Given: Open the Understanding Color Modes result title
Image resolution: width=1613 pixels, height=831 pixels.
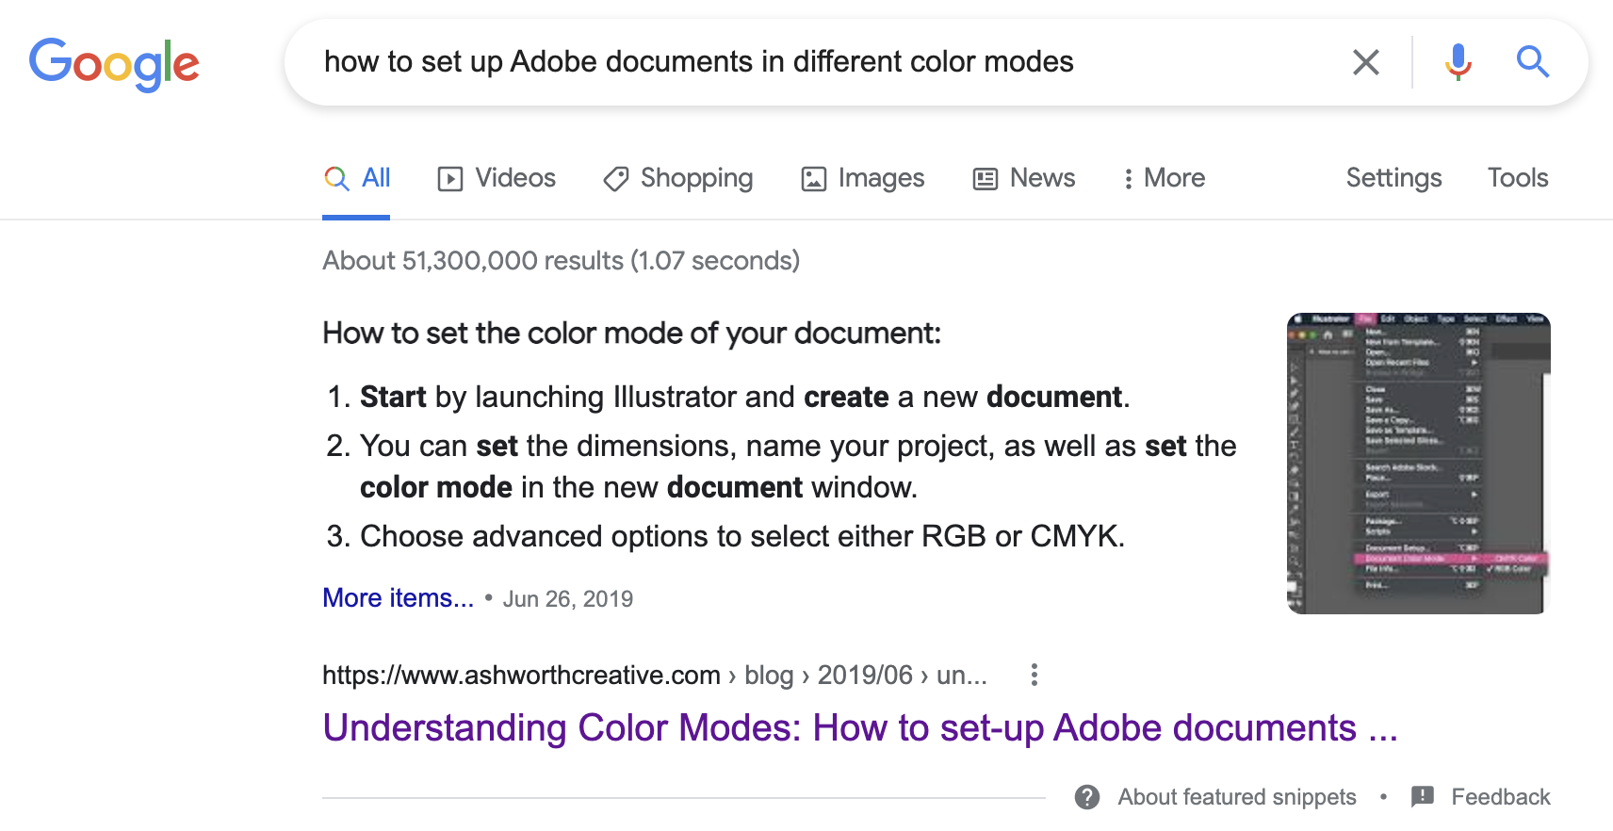Looking at the screenshot, I should pyautogui.click(x=859, y=728).
